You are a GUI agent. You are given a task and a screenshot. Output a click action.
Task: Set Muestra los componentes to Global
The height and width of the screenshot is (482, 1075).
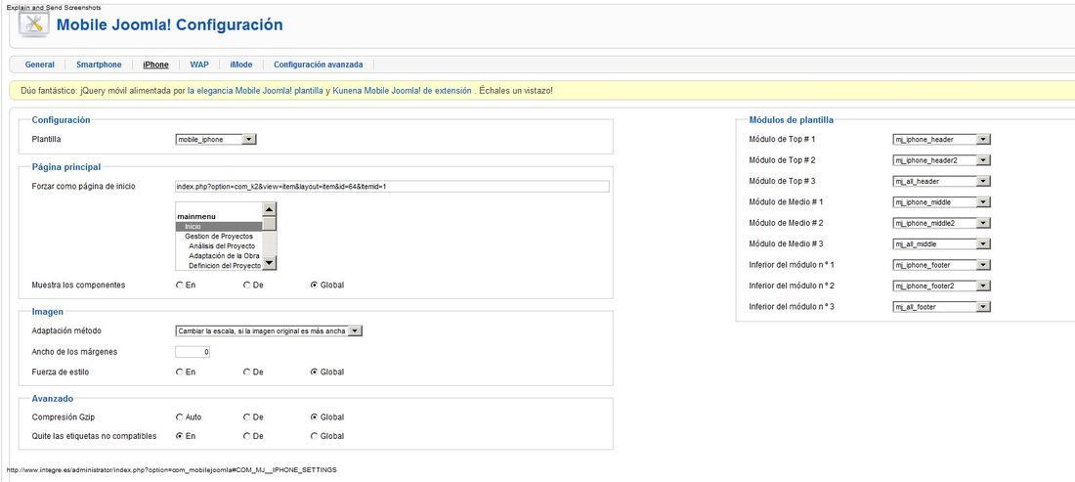click(314, 285)
